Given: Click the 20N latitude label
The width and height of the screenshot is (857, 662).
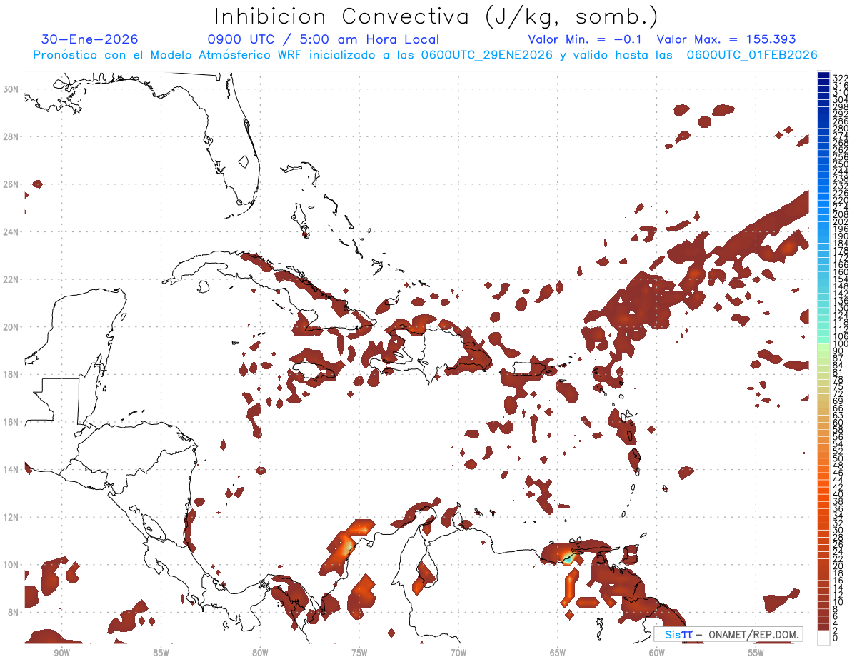Looking at the screenshot, I should tap(11, 327).
